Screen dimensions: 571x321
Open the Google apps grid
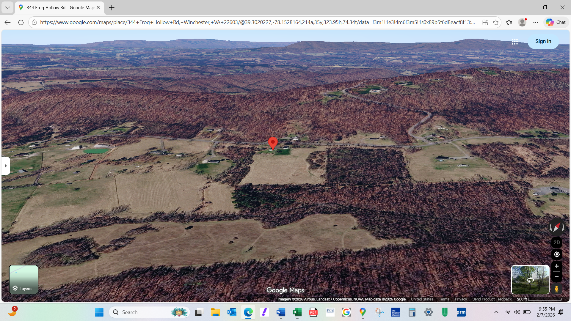[x=515, y=42]
